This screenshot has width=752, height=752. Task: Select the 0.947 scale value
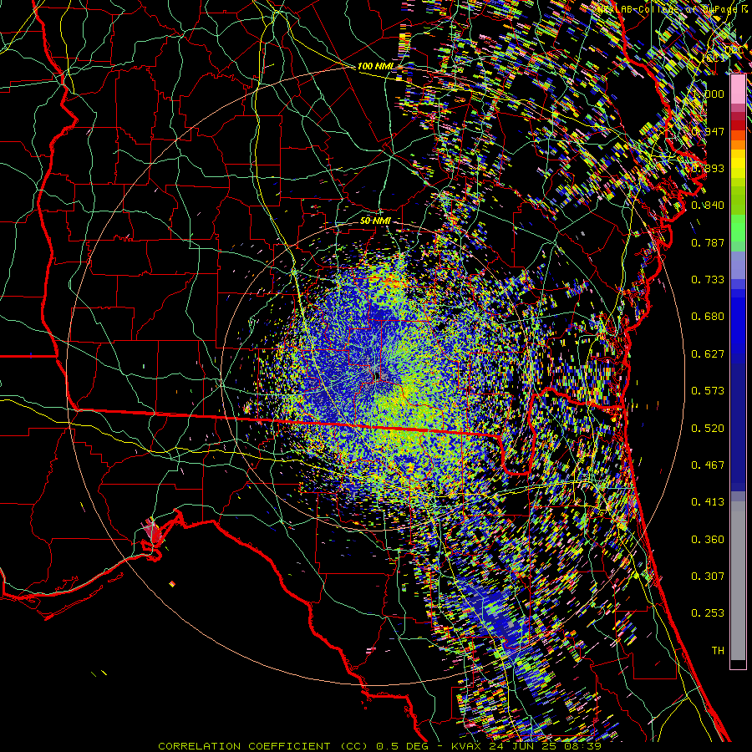coord(708,131)
